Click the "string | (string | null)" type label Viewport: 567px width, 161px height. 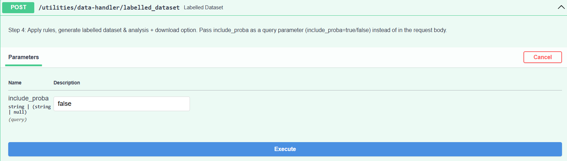click(x=29, y=109)
